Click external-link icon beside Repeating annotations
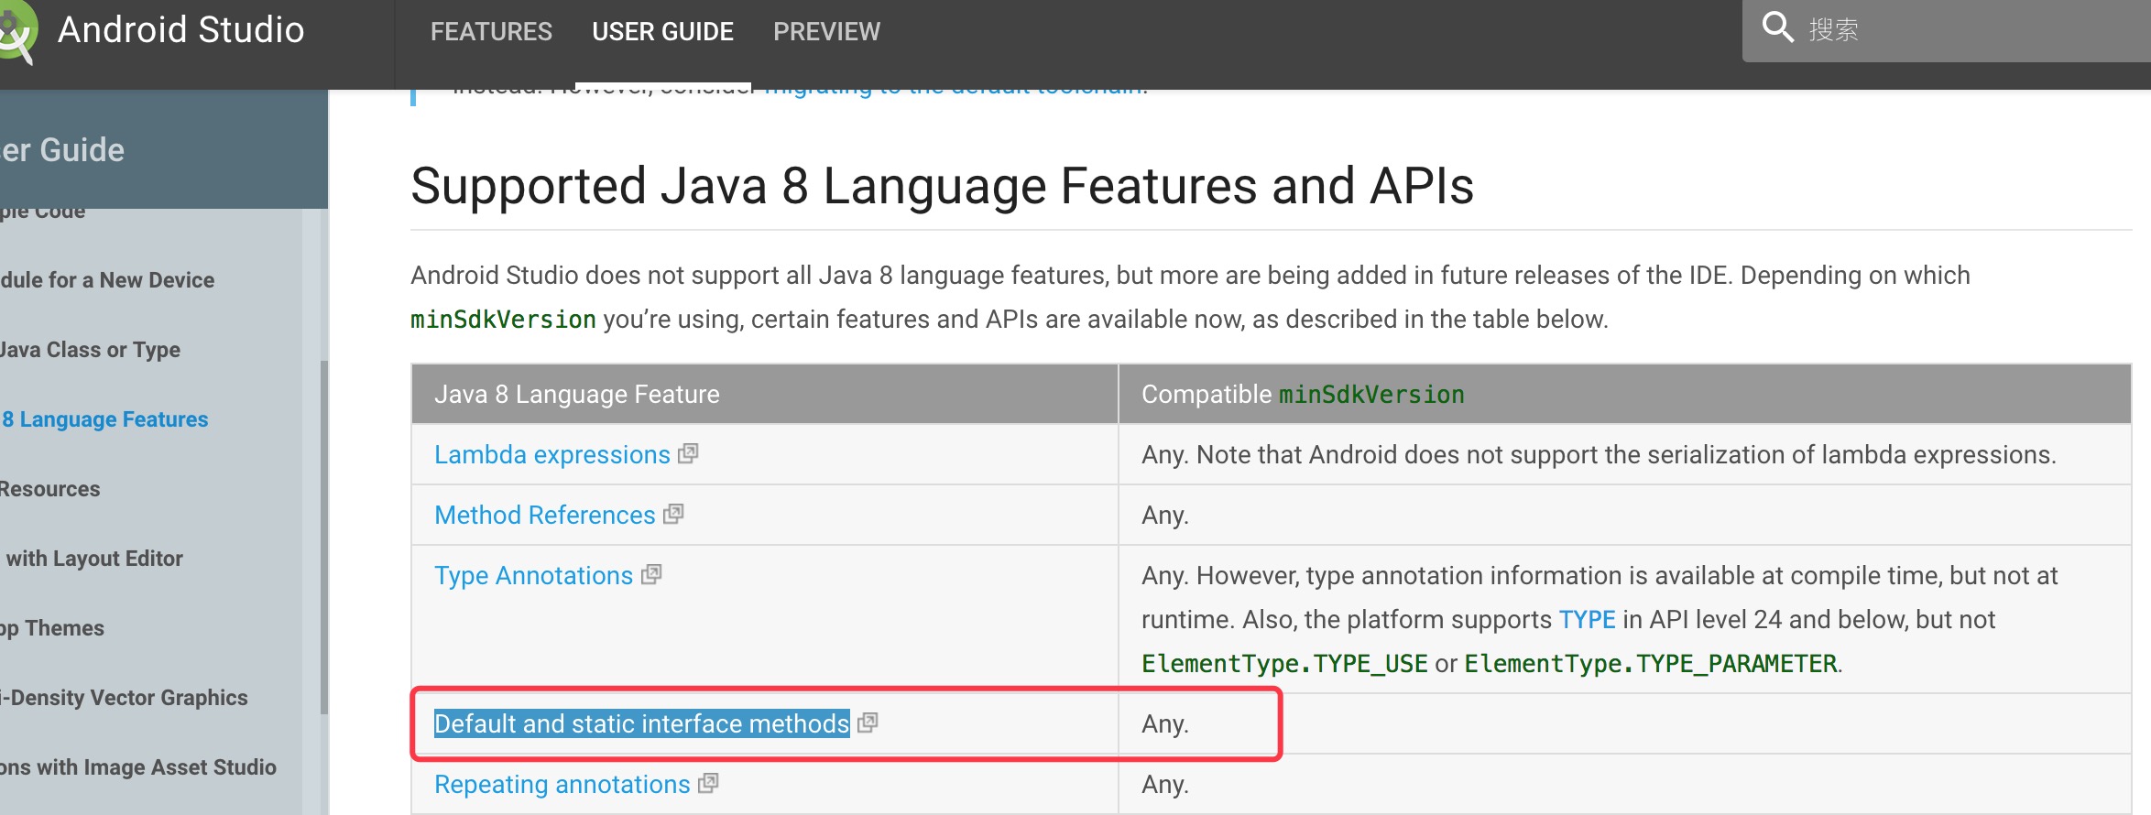This screenshot has width=2151, height=815. click(708, 783)
